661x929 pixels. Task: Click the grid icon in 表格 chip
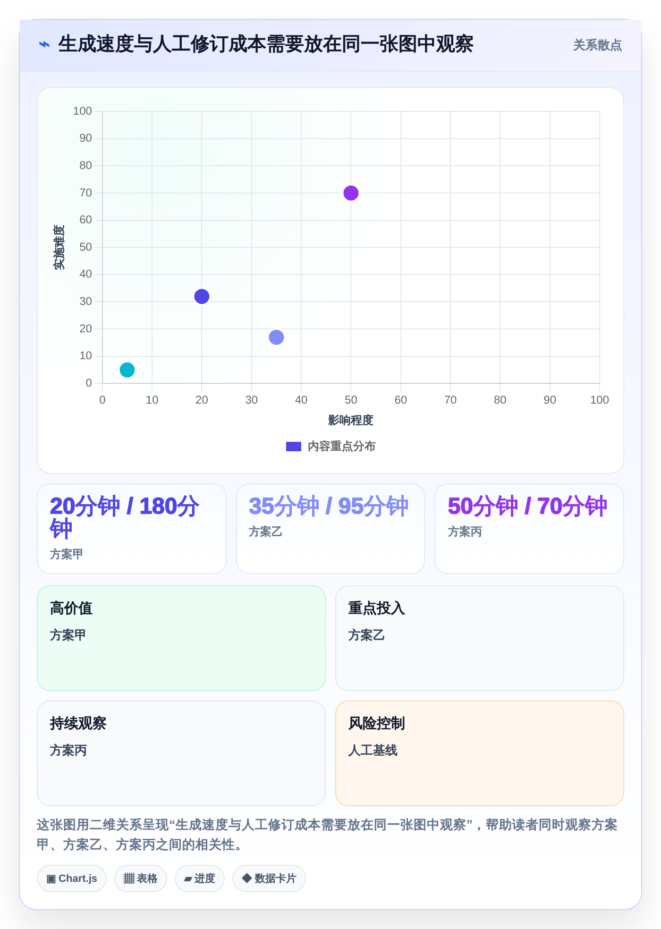[x=129, y=878]
